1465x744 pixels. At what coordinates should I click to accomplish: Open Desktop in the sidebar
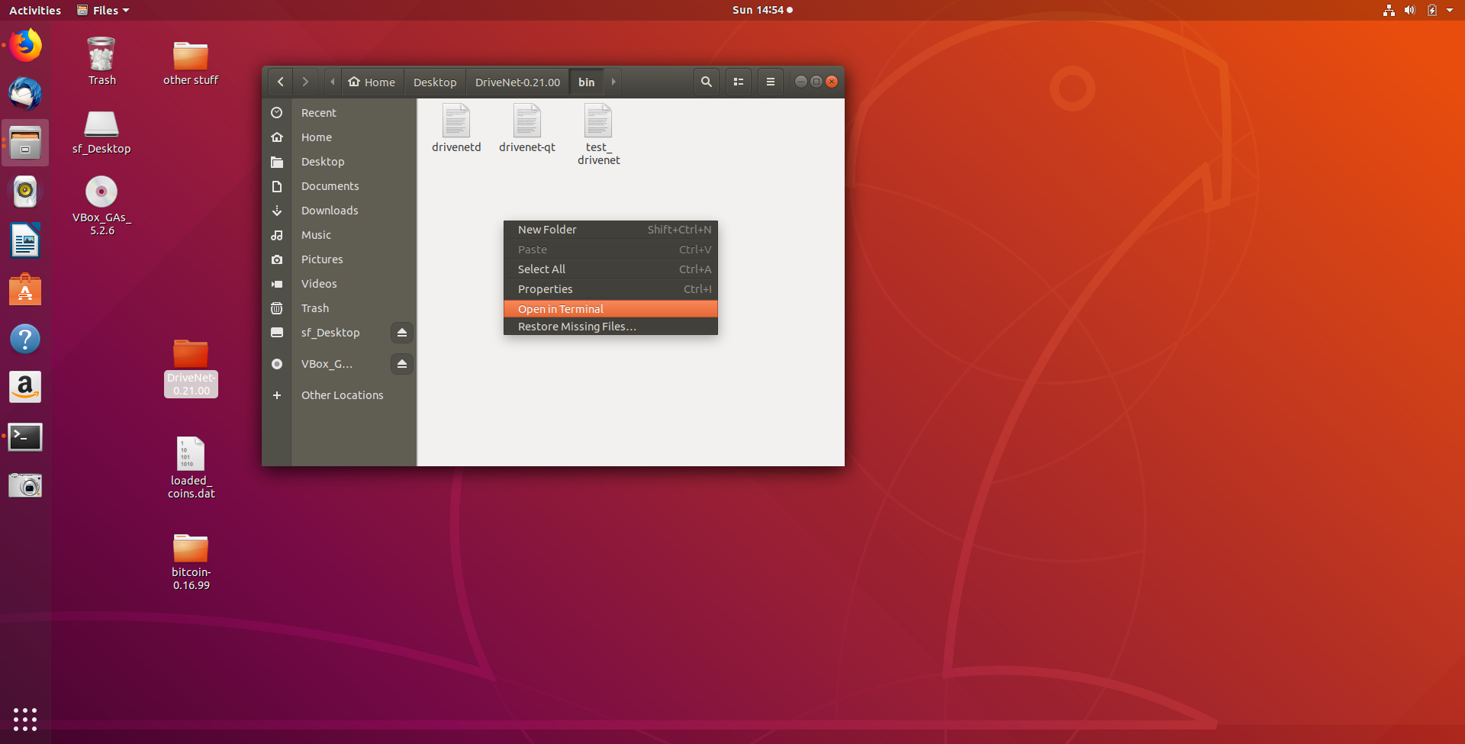point(340,162)
